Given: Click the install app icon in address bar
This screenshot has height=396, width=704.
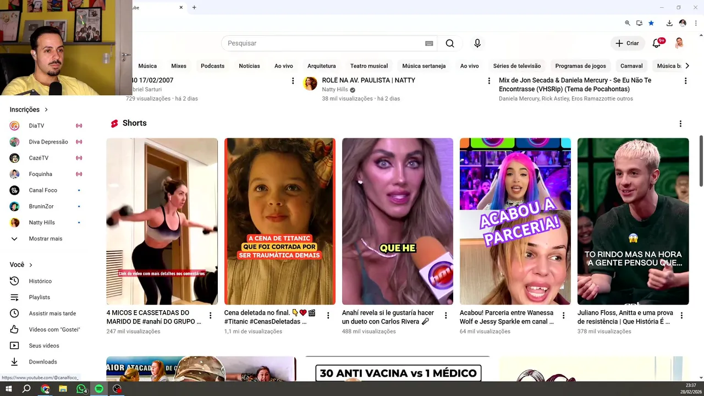Looking at the screenshot, I should point(639,23).
